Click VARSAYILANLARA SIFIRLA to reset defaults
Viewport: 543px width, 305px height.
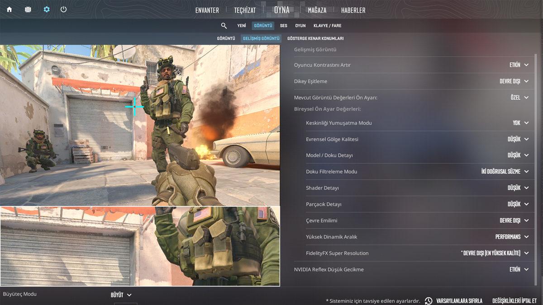[459, 300]
